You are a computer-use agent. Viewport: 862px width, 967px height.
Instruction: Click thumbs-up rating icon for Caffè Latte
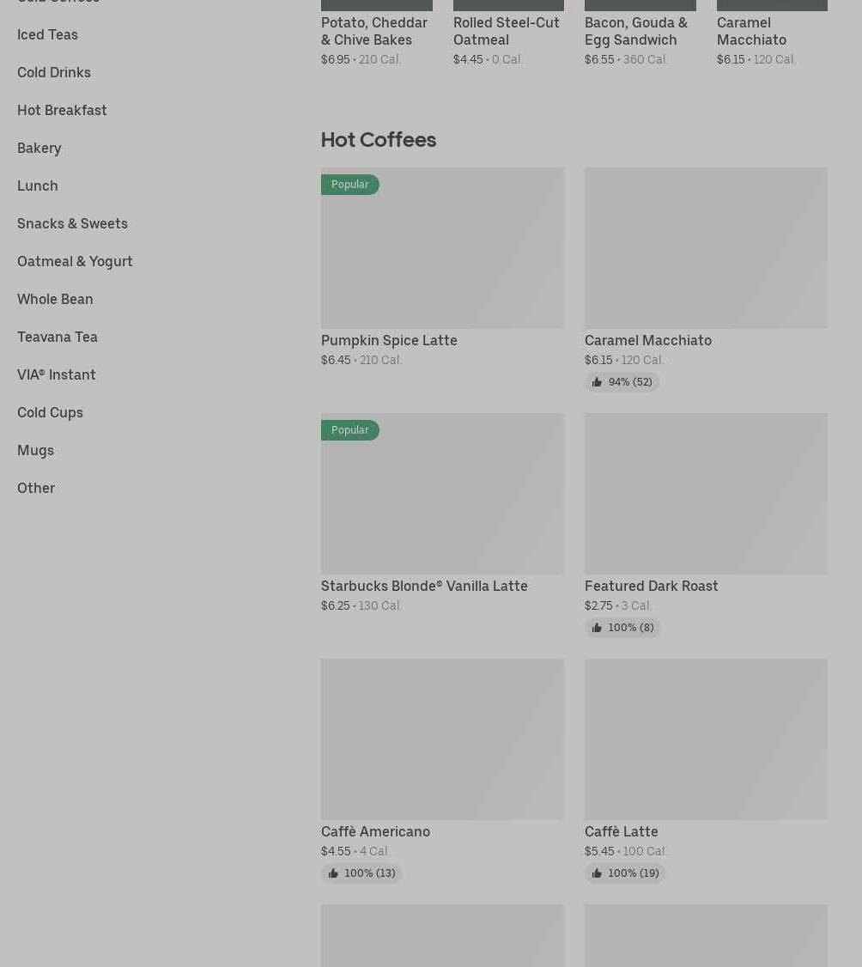pyautogui.click(x=597, y=873)
